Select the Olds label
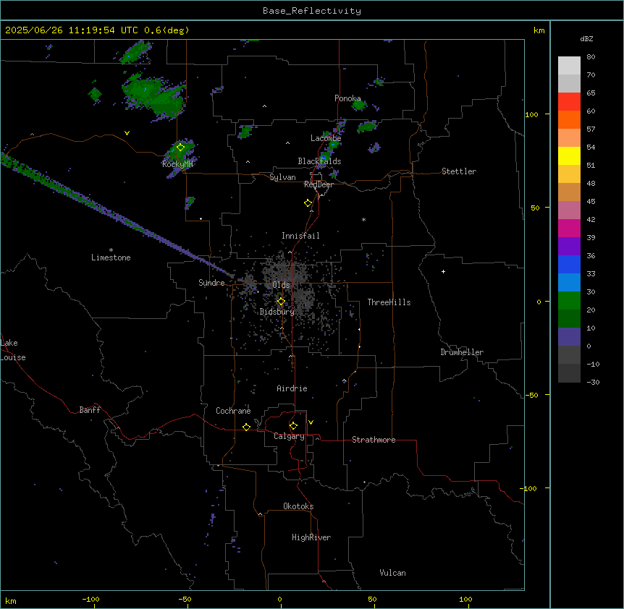 pyautogui.click(x=281, y=285)
